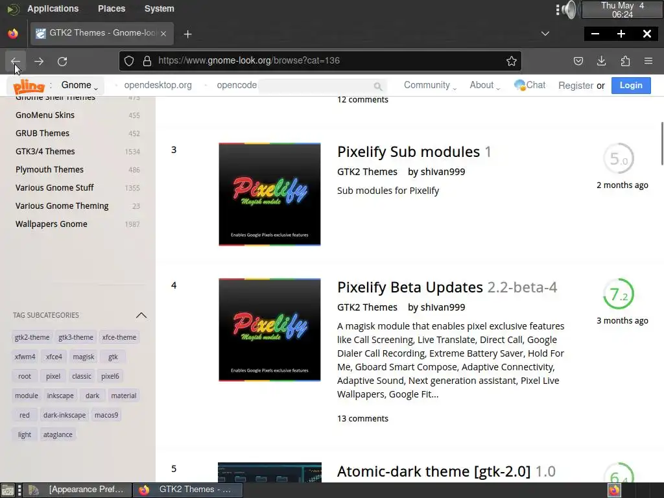This screenshot has width=664, height=498.
Task: Expand the About dropdown menu
Action: tap(485, 85)
